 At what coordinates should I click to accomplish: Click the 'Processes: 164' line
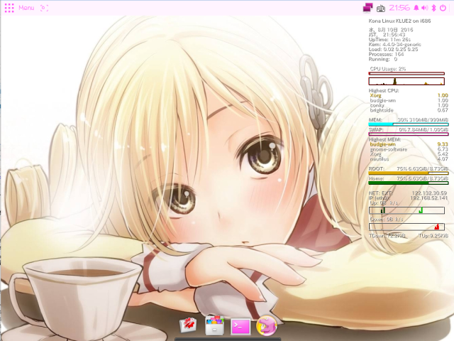[386, 54]
